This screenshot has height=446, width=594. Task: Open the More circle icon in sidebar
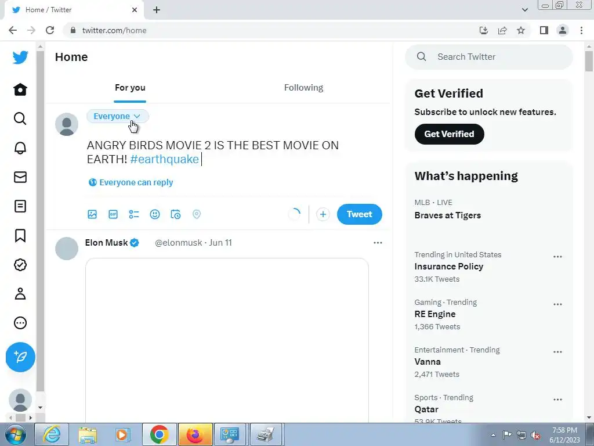(x=20, y=323)
